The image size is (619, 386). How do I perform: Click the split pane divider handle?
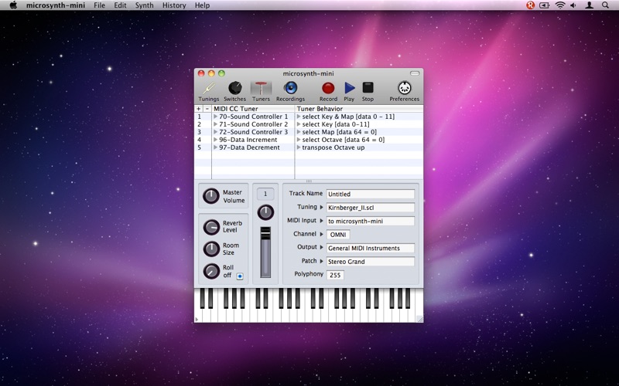click(309, 181)
